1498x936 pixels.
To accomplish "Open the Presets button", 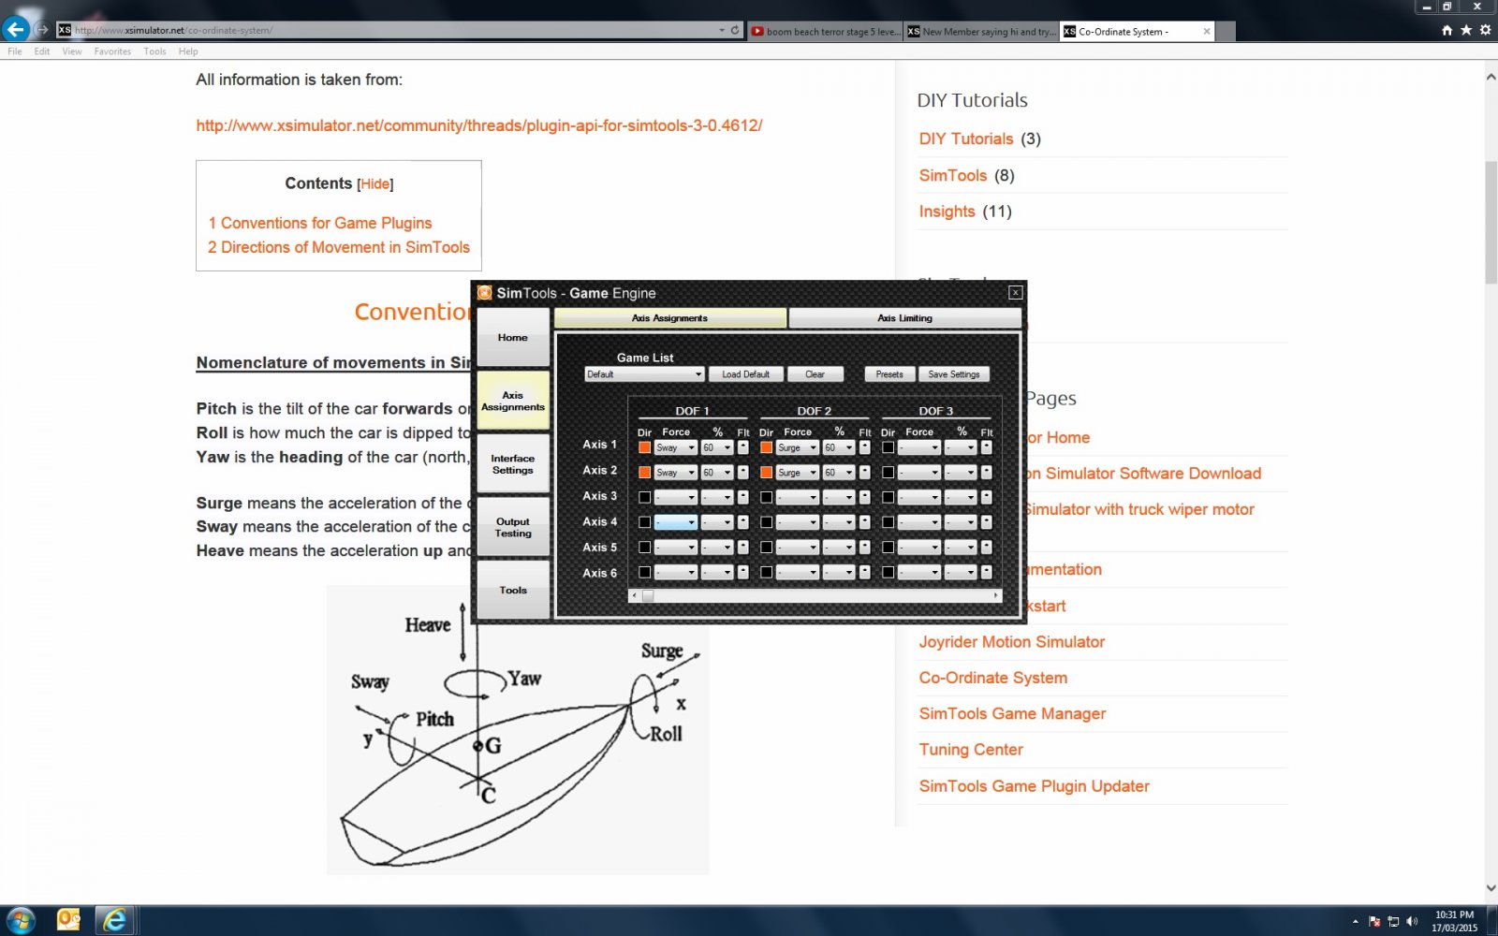I will pyautogui.click(x=889, y=374).
